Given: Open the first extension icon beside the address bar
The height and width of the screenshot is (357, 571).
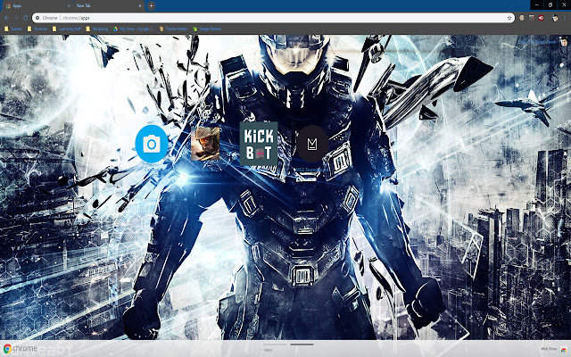Looking at the screenshot, I should point(522,18).
